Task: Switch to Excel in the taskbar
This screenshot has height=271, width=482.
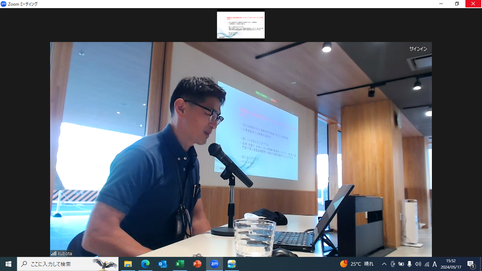Action: coord(180,264)
